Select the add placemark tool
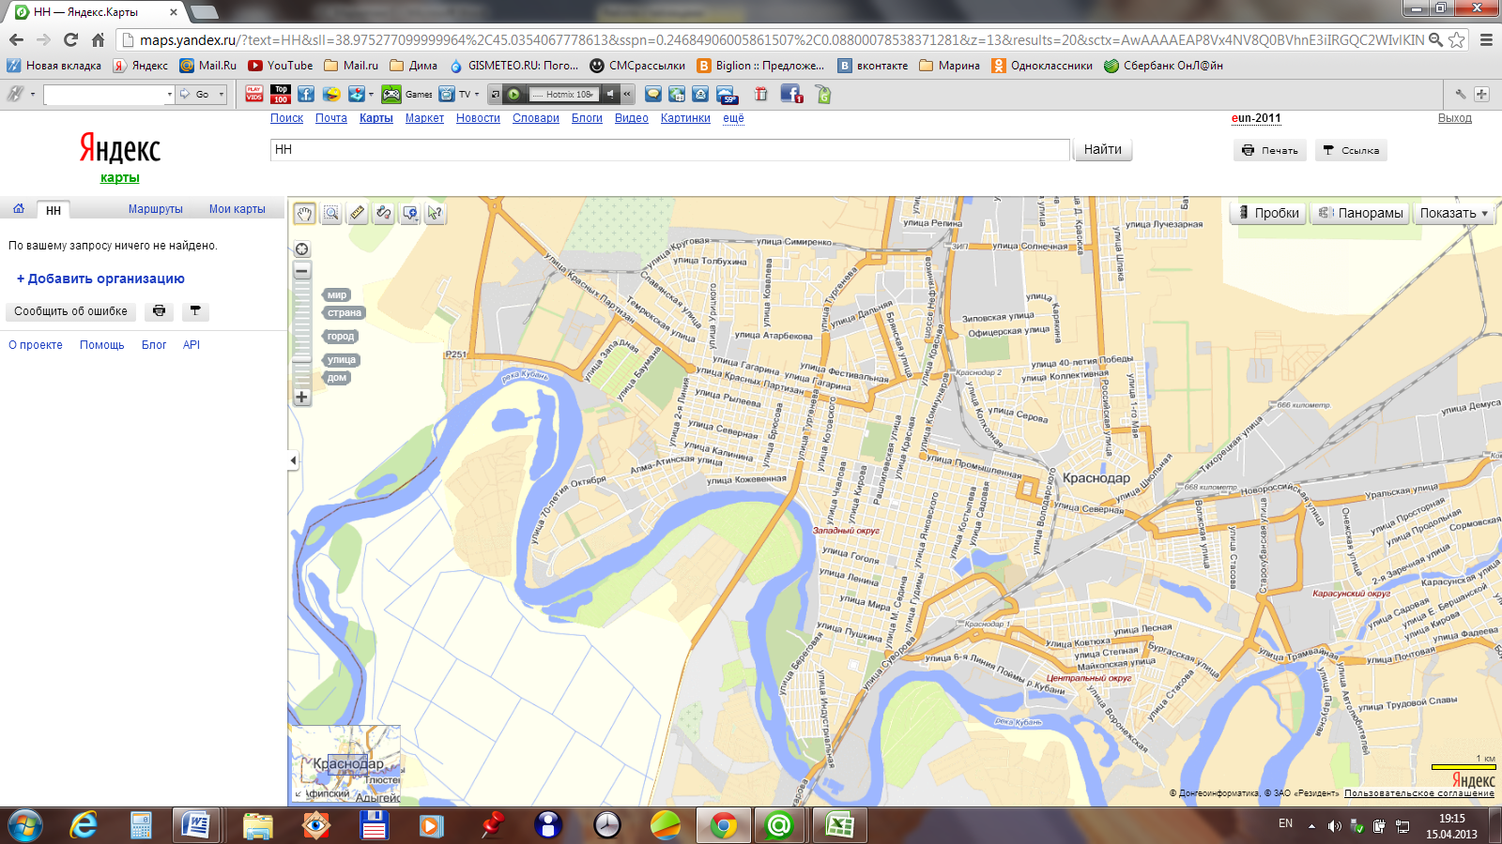 [x=410, y=214]
